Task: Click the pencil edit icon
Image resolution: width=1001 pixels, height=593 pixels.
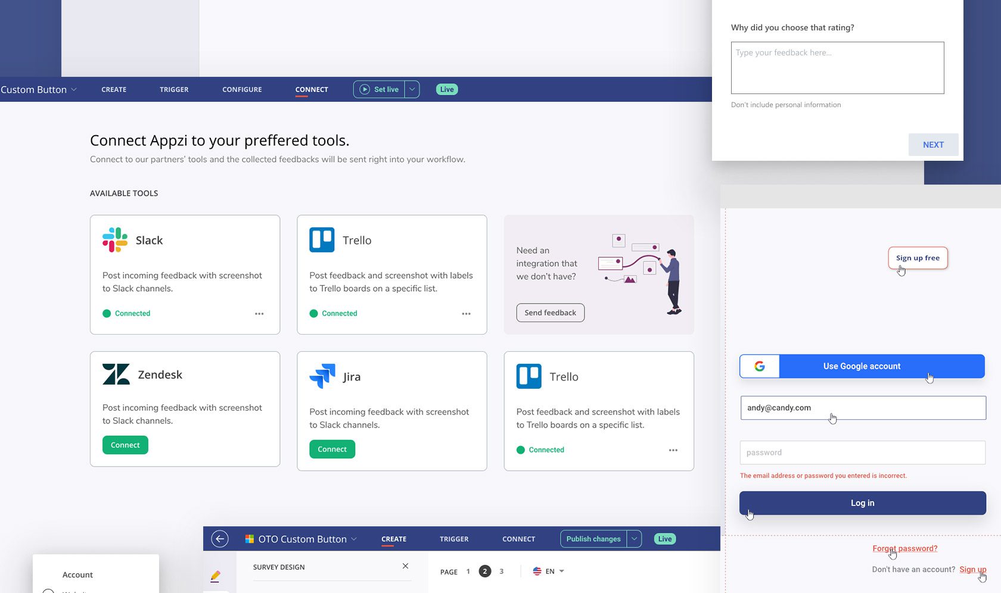Action: tap(216, 576)
